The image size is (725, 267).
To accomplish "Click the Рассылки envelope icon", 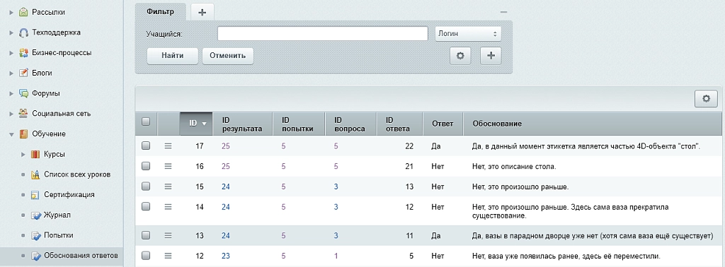I will click(x=23, y=13).
